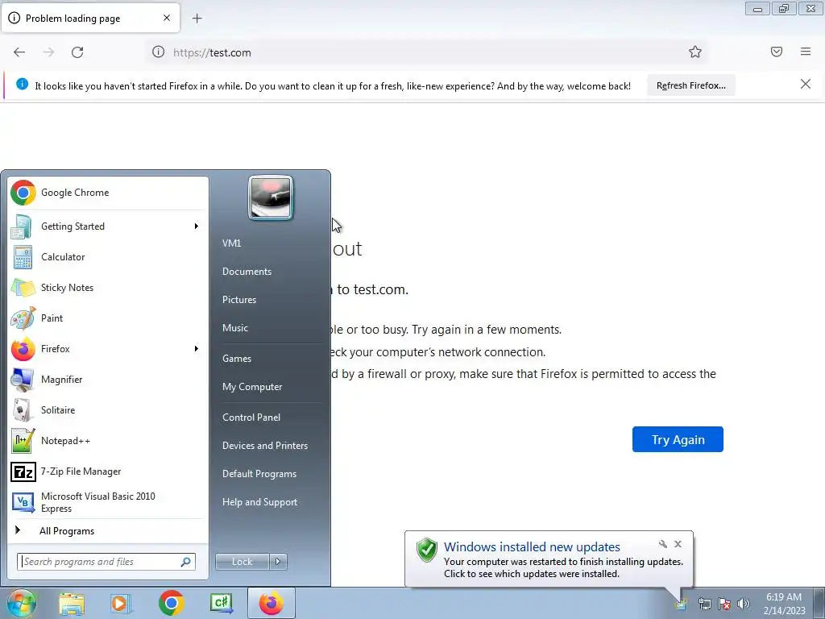Open Help and Support

[260, 502]
